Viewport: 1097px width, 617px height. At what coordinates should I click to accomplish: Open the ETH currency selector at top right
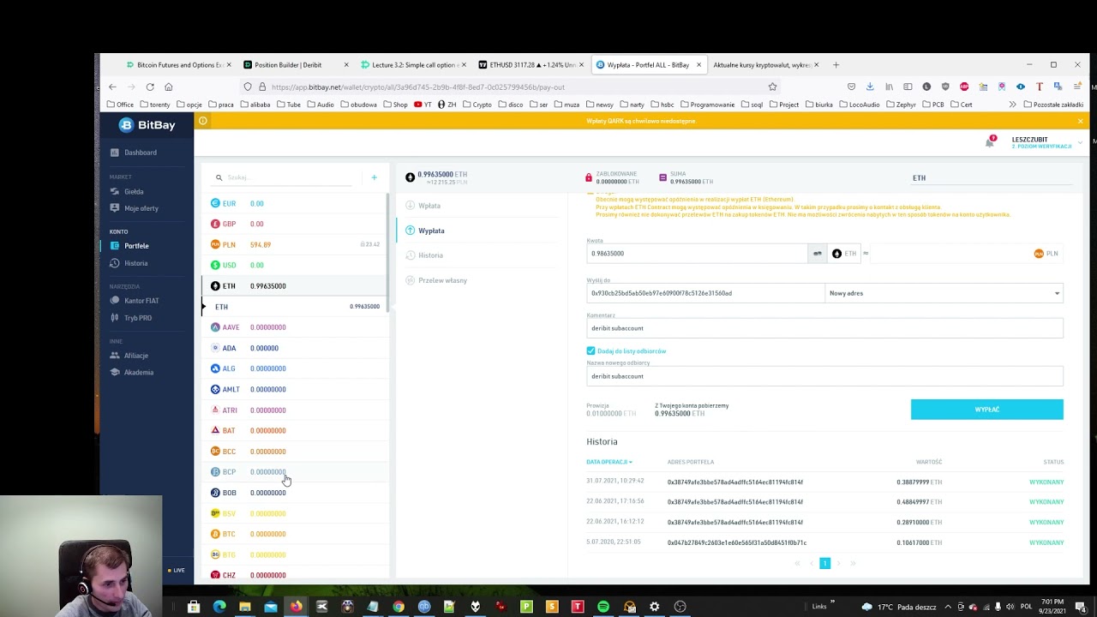tap(990, 178)
